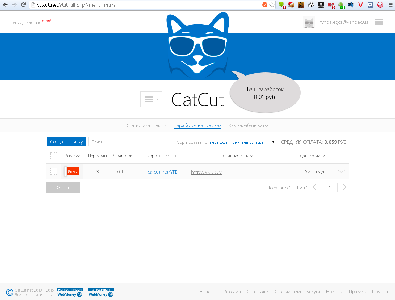Click the 'Ваш заработок 0.01 руб.' bubble
The width and height of the screenshot is (395, 300).
265,93
